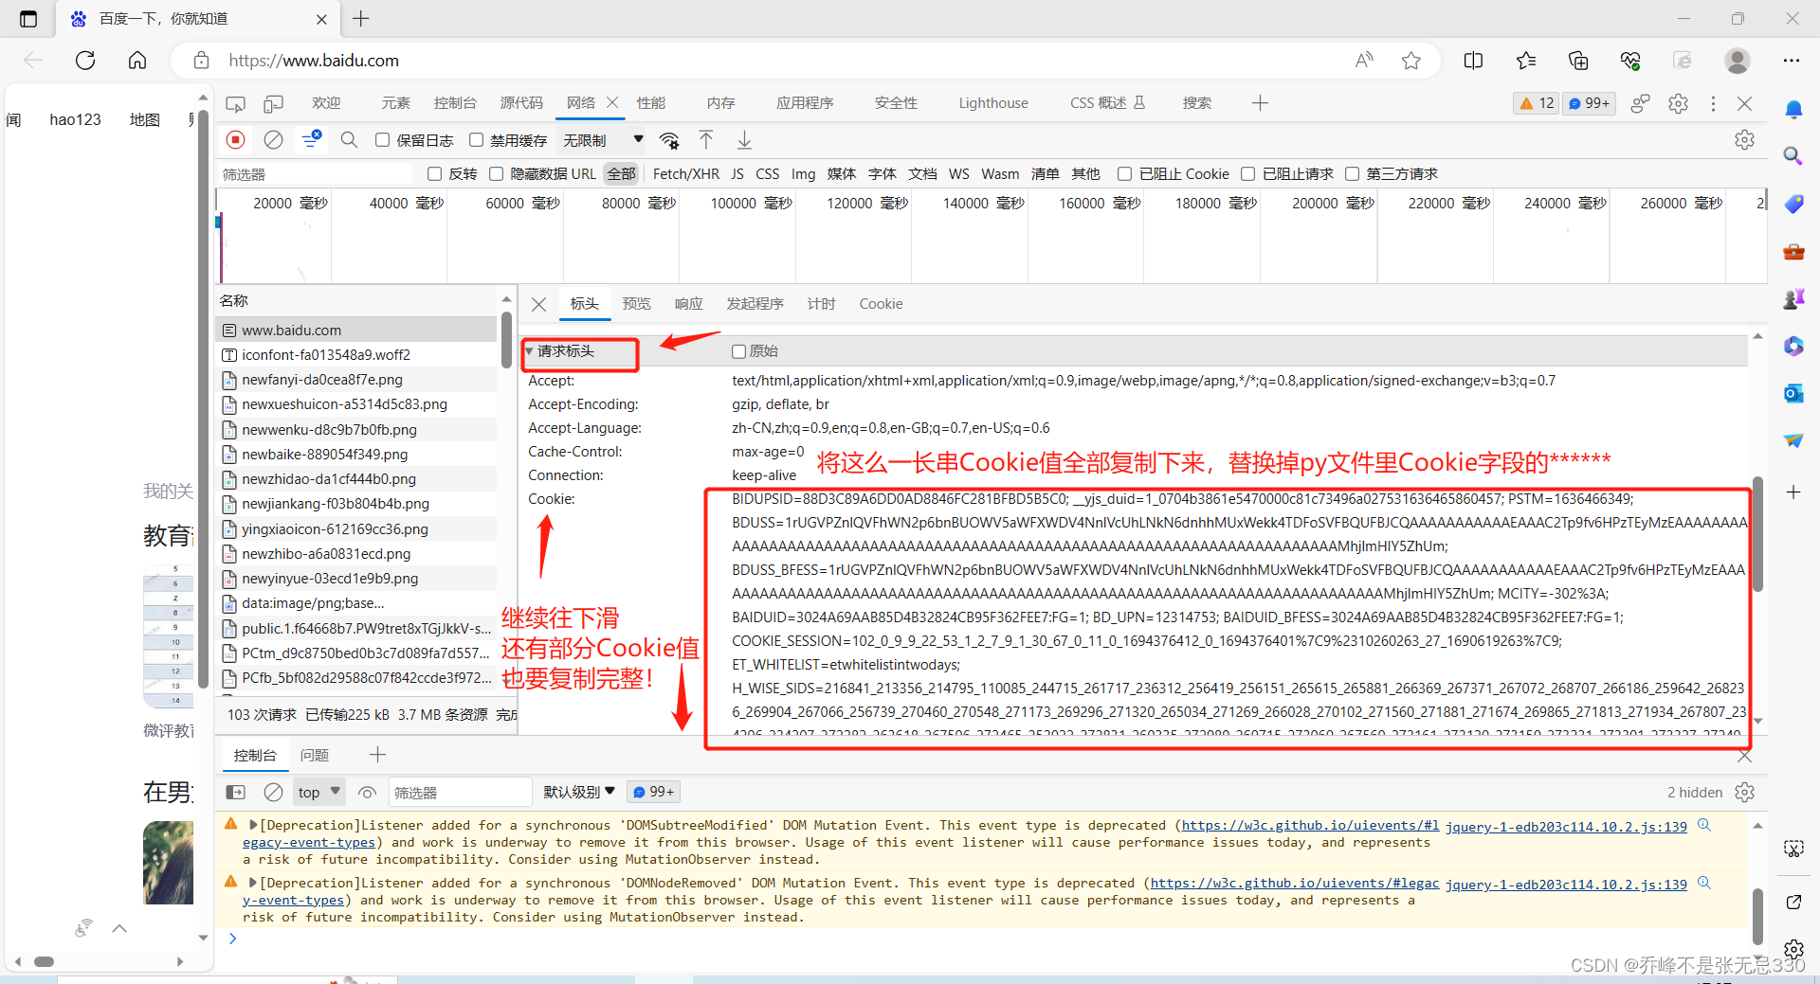Expand first DOMSubtreeModified deprecation warning
Viewport: 1820px width, 984px height.
click(x=253, y=825)
